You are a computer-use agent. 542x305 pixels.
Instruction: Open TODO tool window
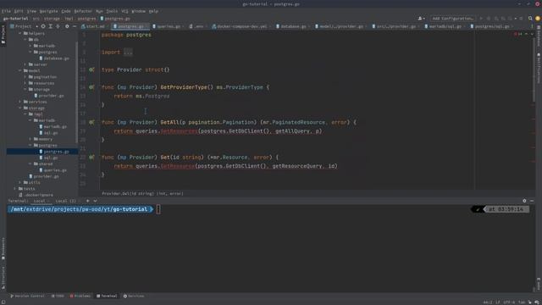click(58, 296)
